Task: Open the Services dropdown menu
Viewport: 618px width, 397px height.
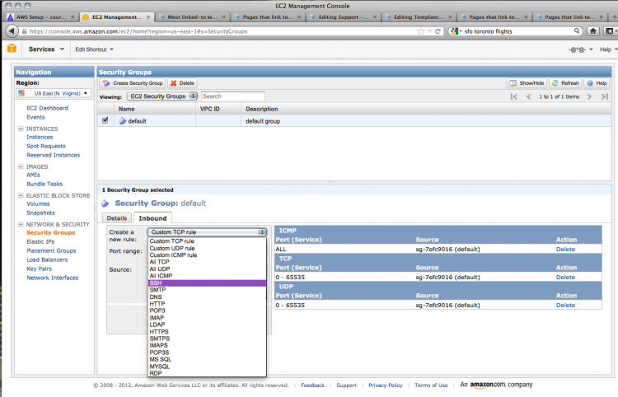Action: 46,49
